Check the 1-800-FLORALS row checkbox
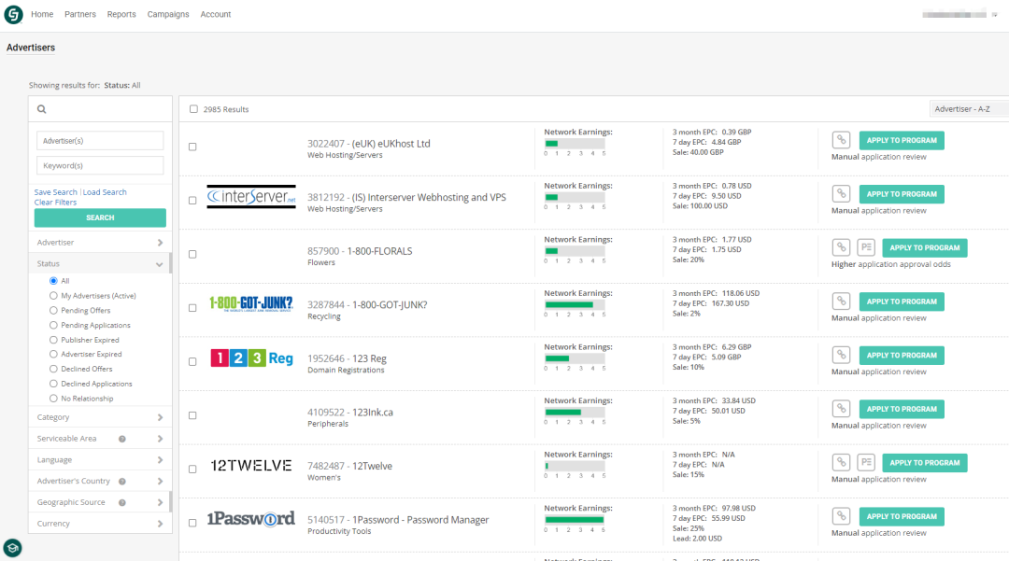This screenshot has height=561, width=1009. 192,255
